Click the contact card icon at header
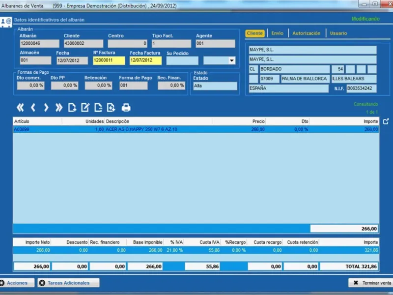This screenshot has width=393, height=295. pyautogui.click(x=6, y=22)
